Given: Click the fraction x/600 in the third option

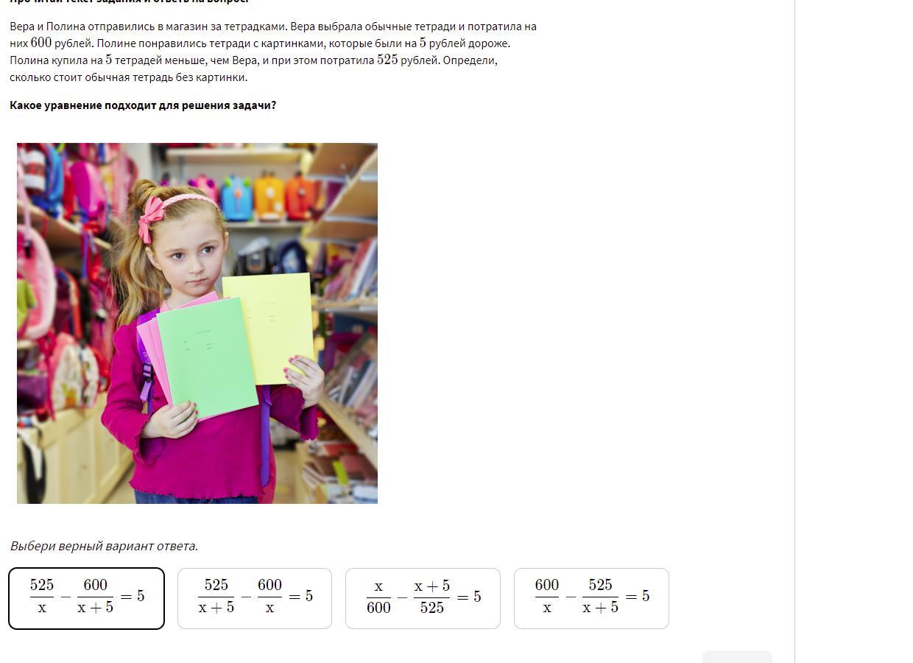Looking at the screenshot, I should point(378,596).
